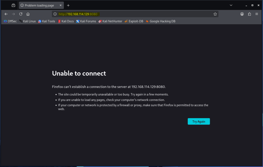The image size is (263, 167).
Task: Show site information icon in address bar
Action: click(x=55, y=14)
